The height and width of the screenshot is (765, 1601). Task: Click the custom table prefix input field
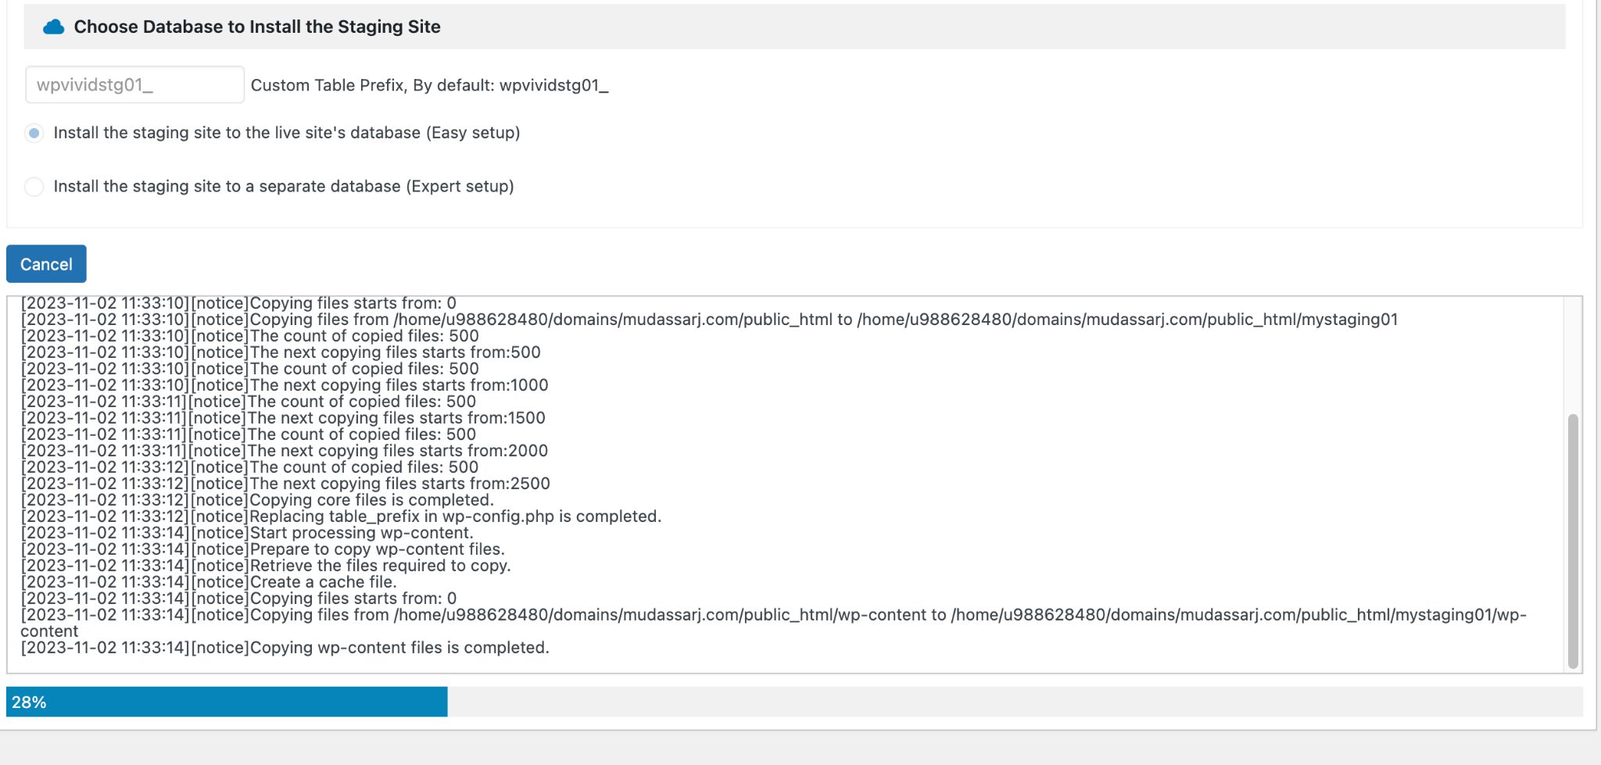click(x=134, y=84)
